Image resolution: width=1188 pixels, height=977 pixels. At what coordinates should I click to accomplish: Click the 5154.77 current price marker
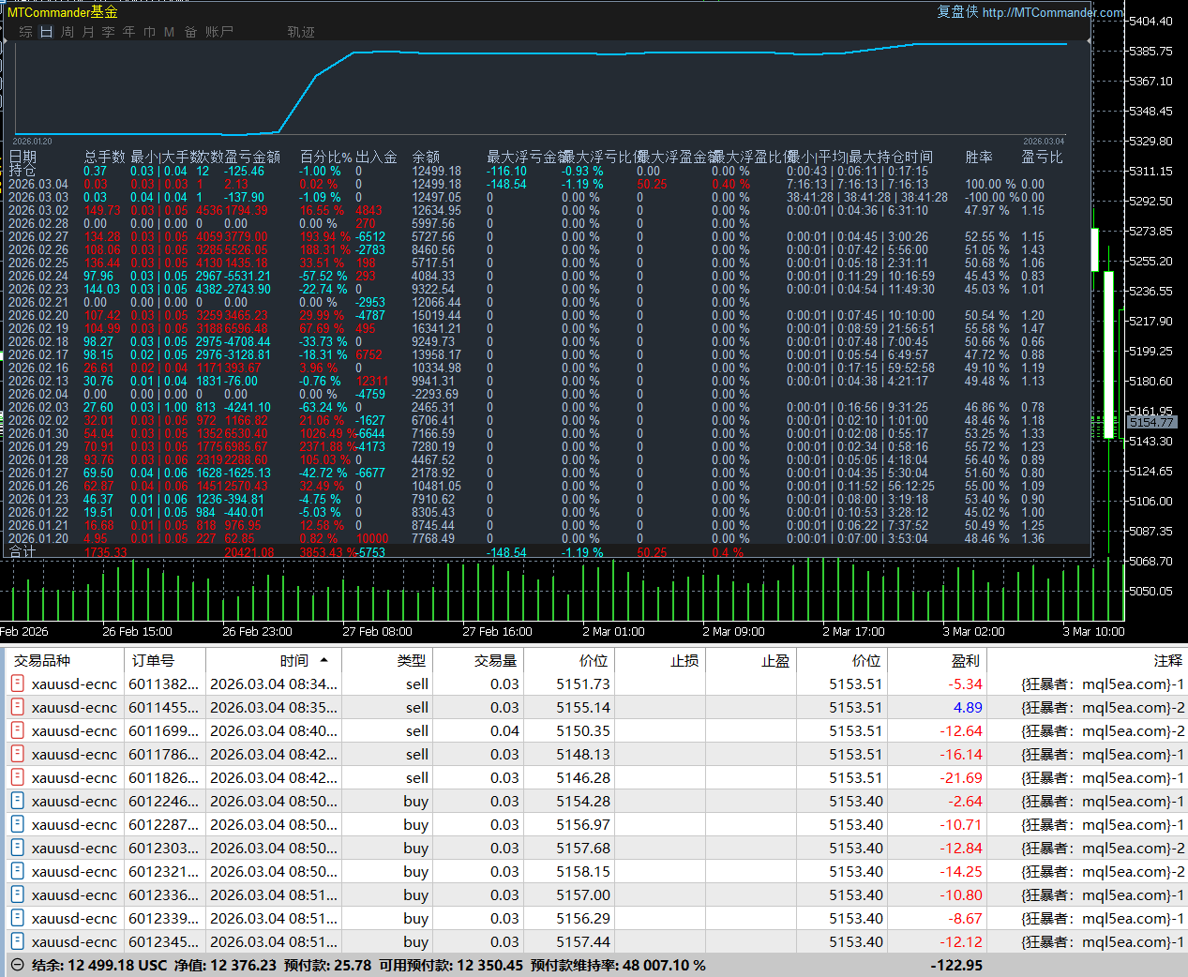1150,423
